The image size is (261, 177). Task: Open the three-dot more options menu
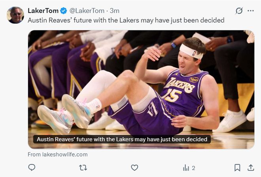[250, 11]
